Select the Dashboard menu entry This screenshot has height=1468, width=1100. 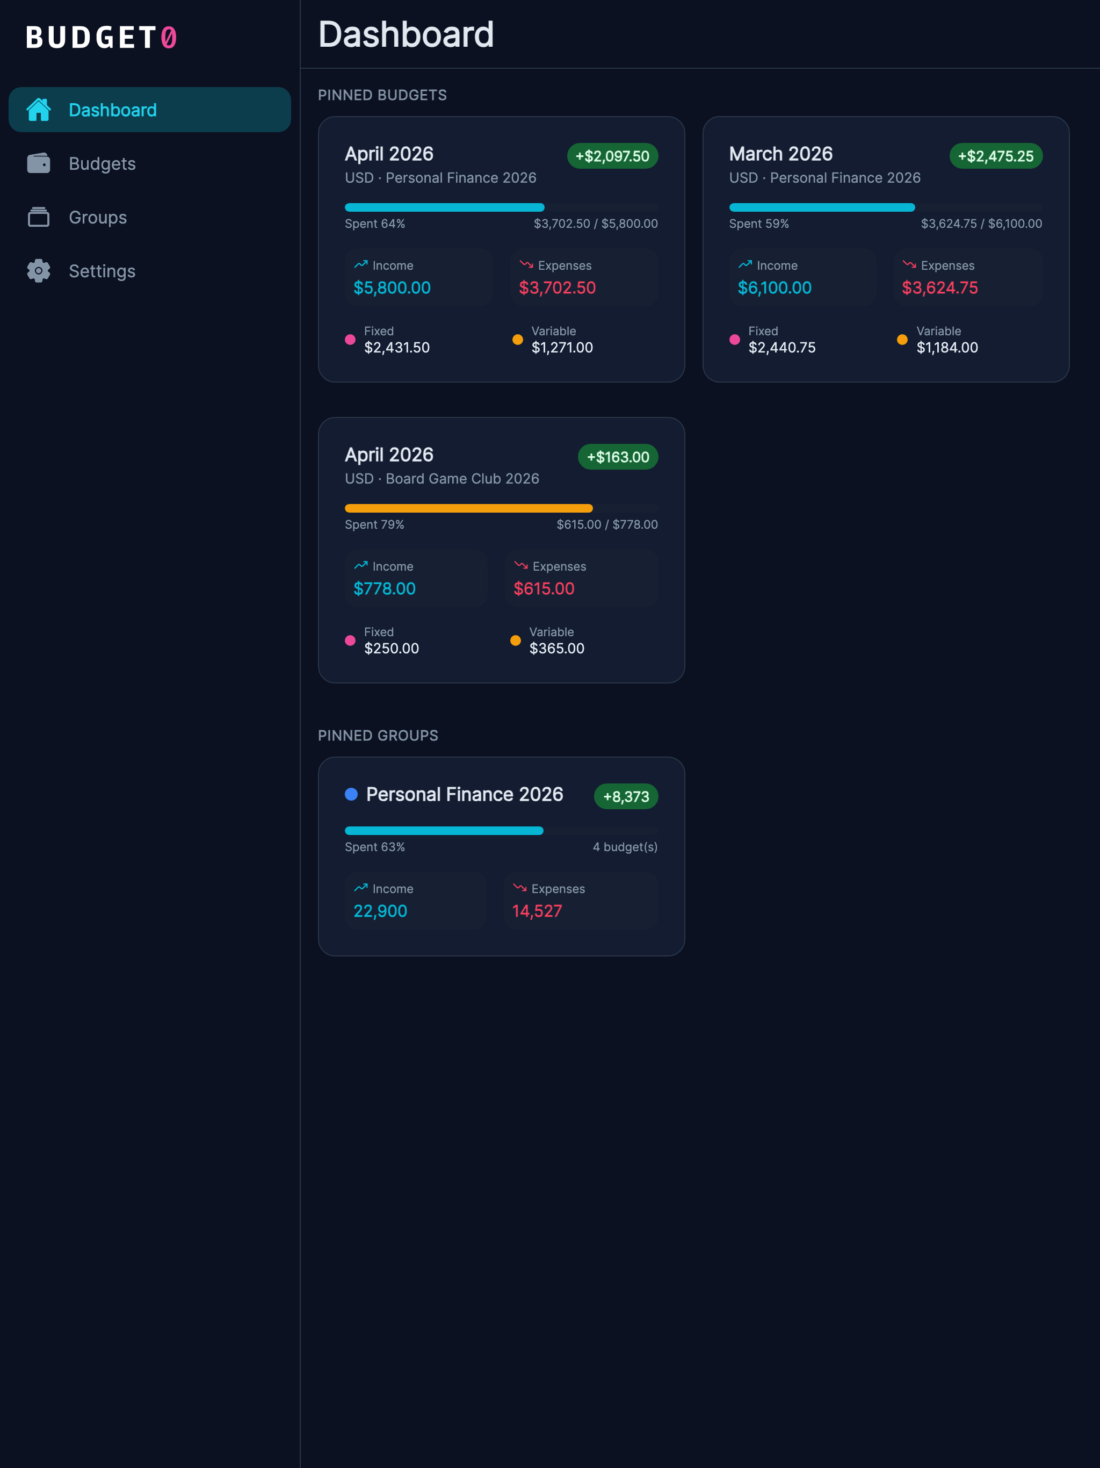coord(113,109)
